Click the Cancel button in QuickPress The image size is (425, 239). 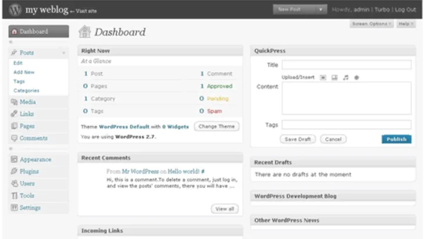click(333, 140)
